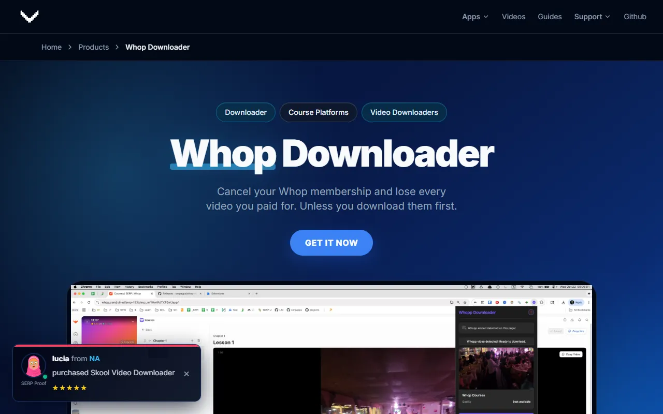Click the five-star rating in the notification
Image resolution: width=663 pixels, height=414 pixels.
[x=69, y=388]
